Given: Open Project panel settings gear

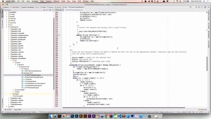Looking at the screenshot, I should coord(50,10).
